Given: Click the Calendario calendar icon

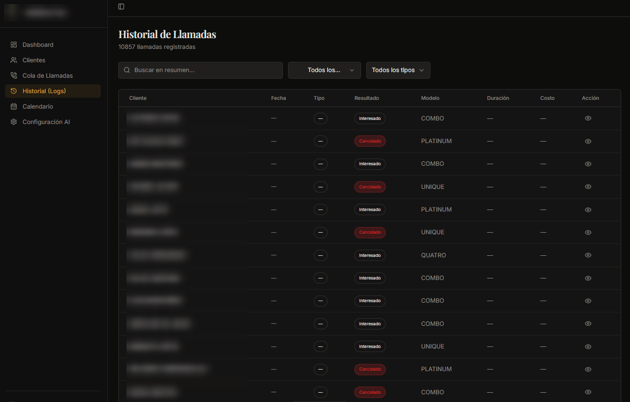Looking at the screenshot, I should click(14, 107).
